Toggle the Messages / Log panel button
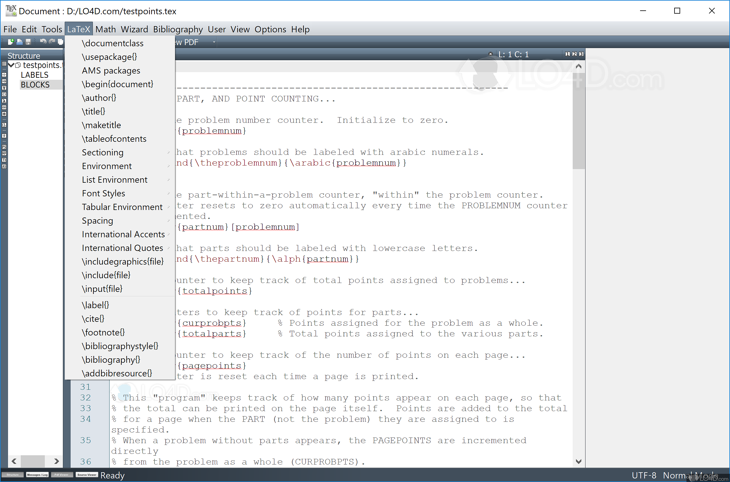 37,475
